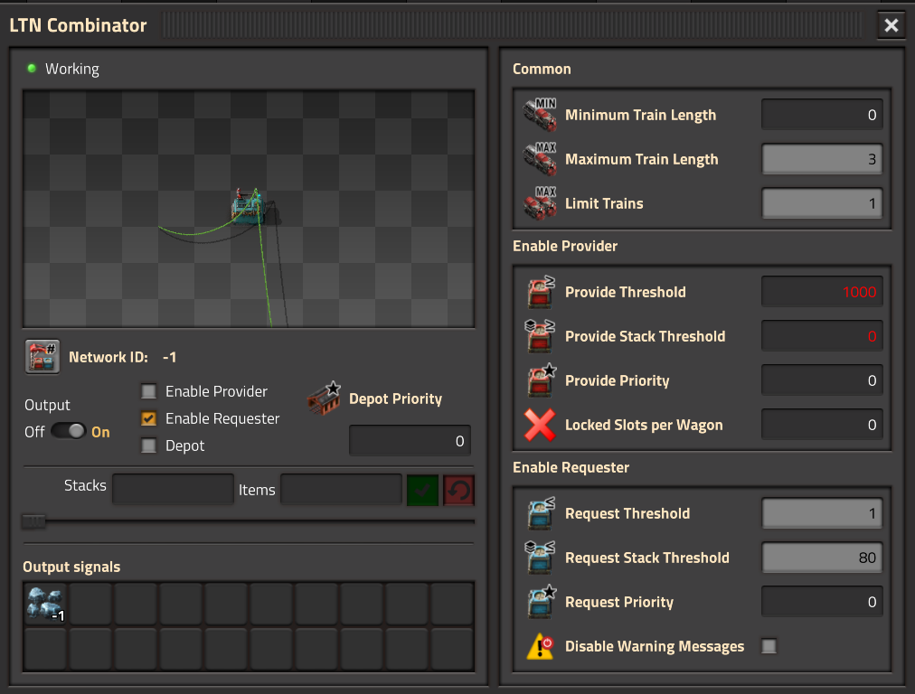Close the LTN Combinator window

(891, 25)
